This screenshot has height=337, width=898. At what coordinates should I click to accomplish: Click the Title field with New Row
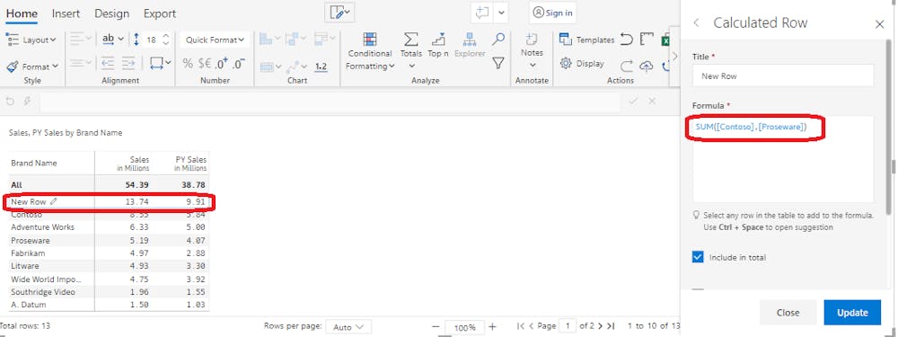[x=783, y=75]
